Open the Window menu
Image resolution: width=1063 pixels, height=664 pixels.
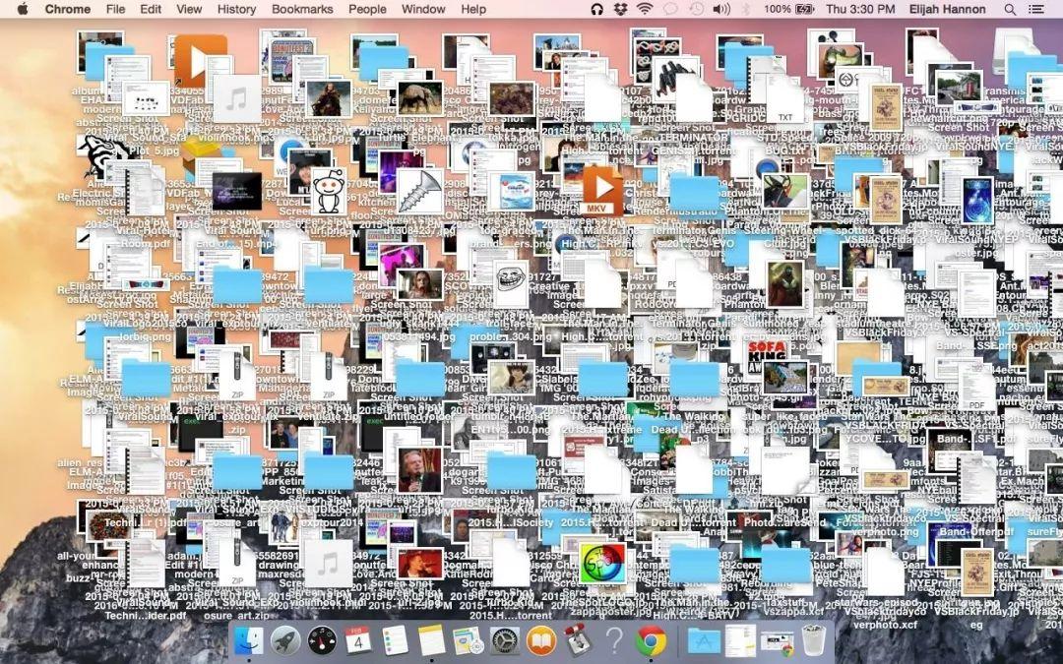click(423, 9)
